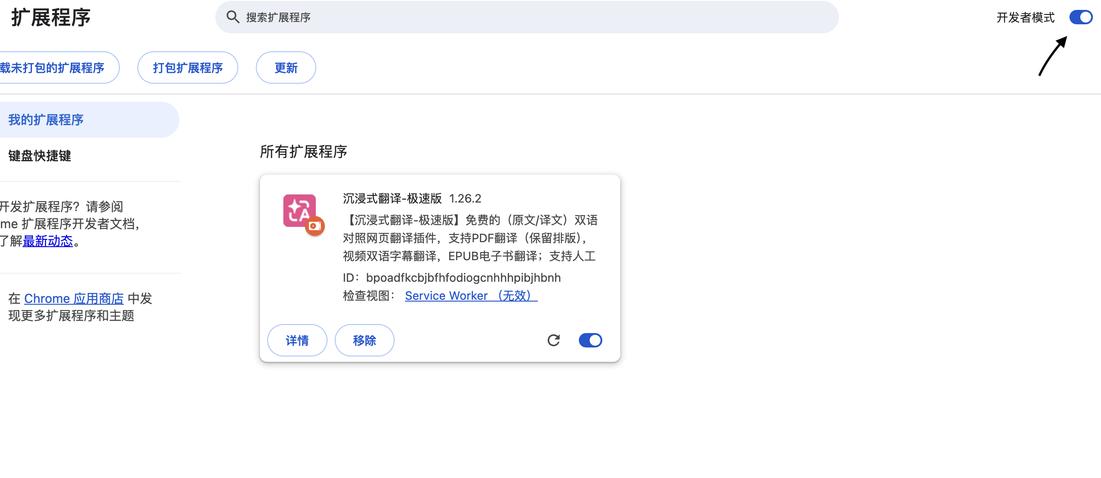Click the 打包扩展程序 button

click(x=187, y=68)
